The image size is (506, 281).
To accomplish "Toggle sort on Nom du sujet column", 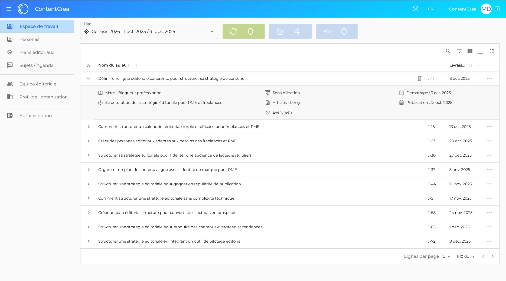I will coord(129,65).
